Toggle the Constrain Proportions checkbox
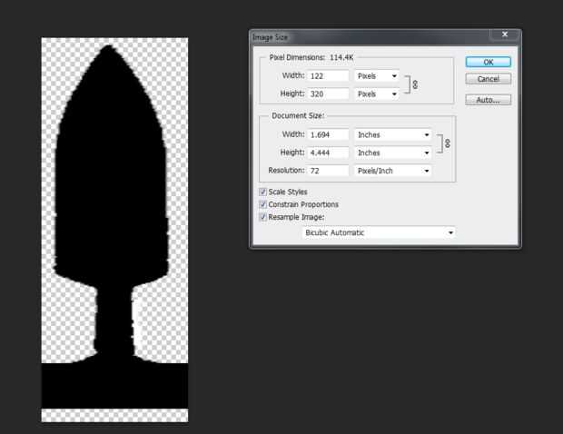Viewport: 563px width, 434px height. pyautogui.click(x=262, y=204)
